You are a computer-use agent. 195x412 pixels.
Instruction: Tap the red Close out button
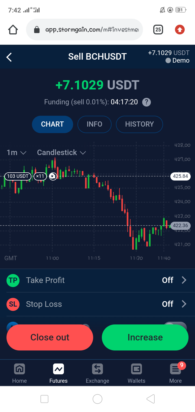tap(50, 337)
